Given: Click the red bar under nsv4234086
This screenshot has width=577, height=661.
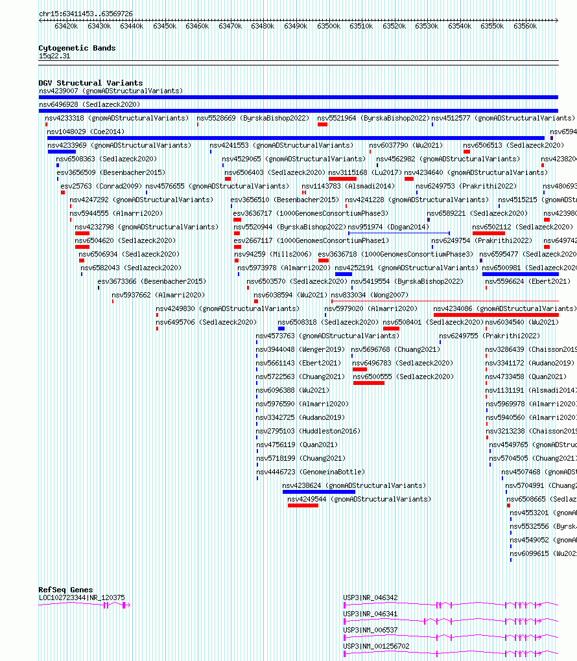Looking at the screenshot, I should [x=496, y=316].
